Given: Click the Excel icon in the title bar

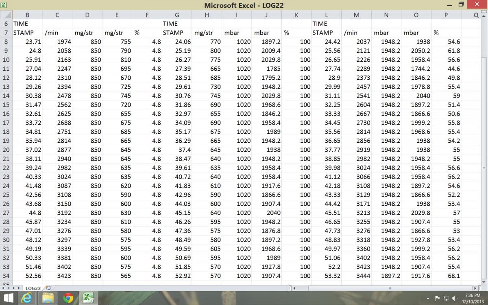Looking at the screenshot, I should pyautogui.click(x=4, y=5).
